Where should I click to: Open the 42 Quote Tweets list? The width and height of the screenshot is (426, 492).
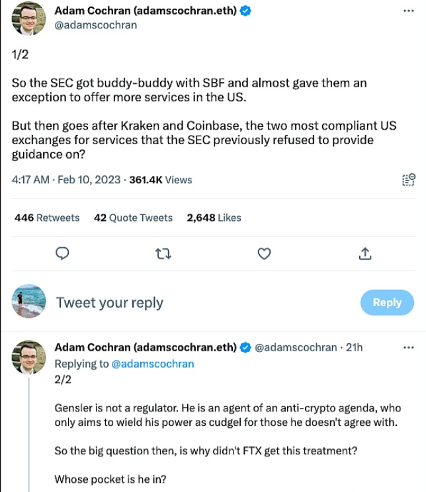[133, 218]
